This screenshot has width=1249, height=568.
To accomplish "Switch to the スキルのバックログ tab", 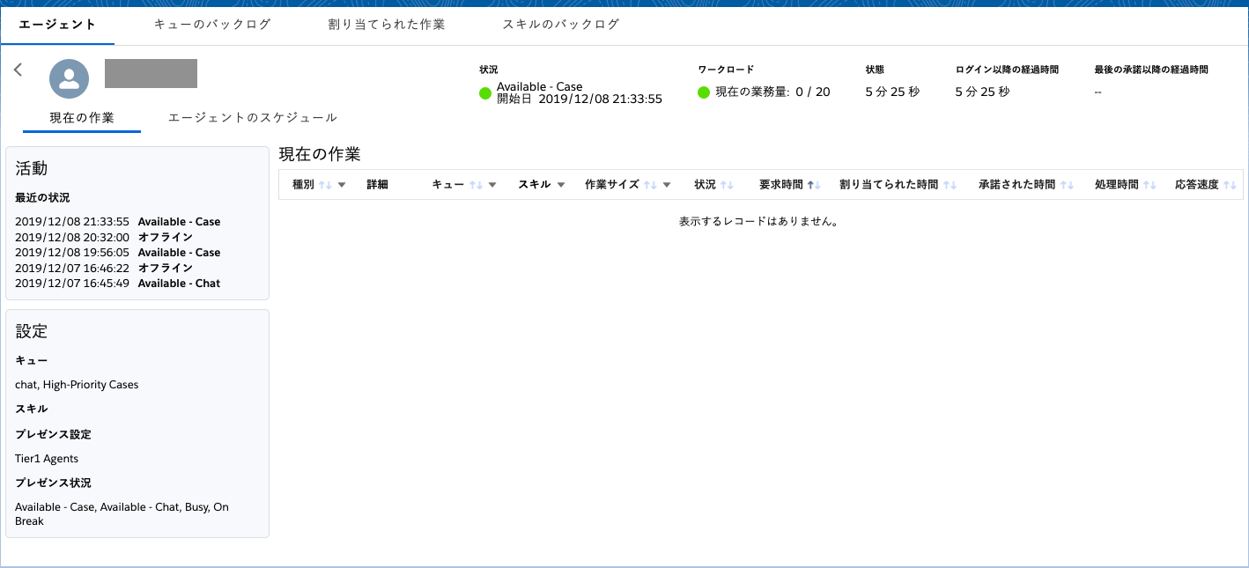I will pyautogui.click(x=561, y=26).
